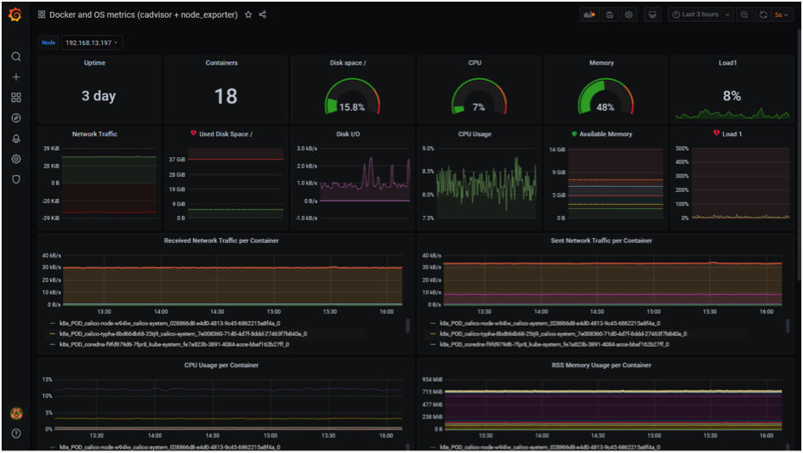Viewport: 803px width, 453px height.
Task: Click the broken heart icon on Load 1 panel
Action: (716, 133)
